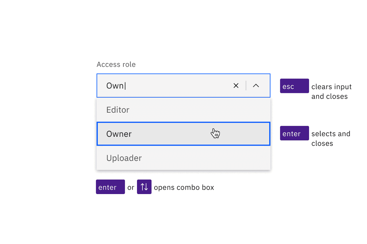
Task: Click the enter key badge beside 'selects and closes'
Action: (294, 133)
